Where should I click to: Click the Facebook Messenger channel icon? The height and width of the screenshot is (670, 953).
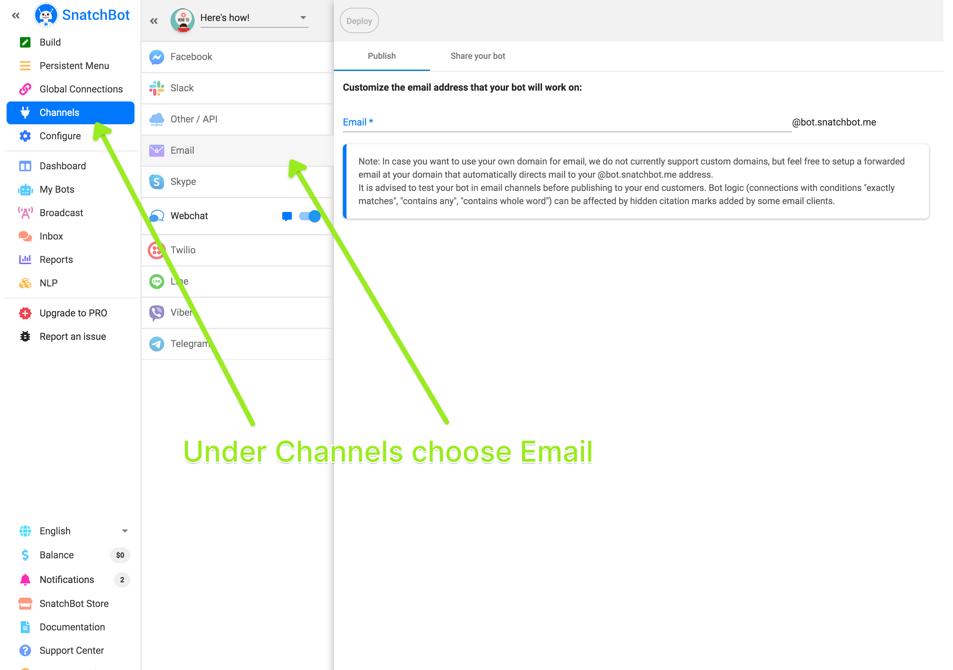(x=156, y=57)
